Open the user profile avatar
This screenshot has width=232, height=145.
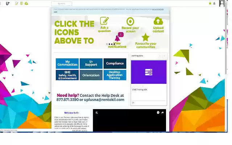coord(221,3)
